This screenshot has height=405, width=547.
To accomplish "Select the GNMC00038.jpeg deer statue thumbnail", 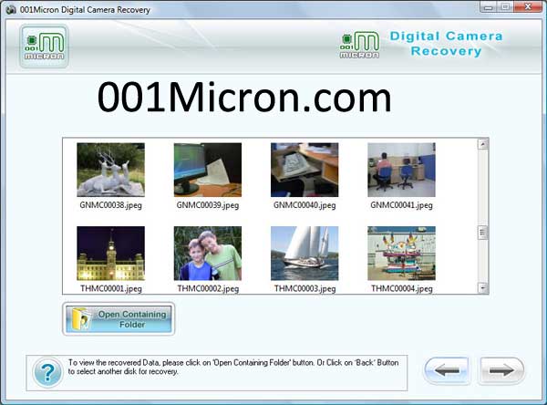I will pos(110,170).
